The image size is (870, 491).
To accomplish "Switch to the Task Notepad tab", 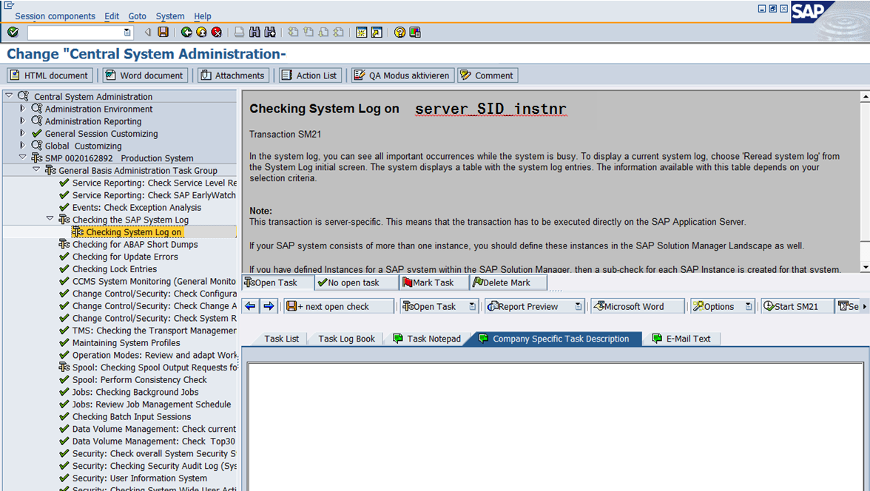I will click(427, 339).
